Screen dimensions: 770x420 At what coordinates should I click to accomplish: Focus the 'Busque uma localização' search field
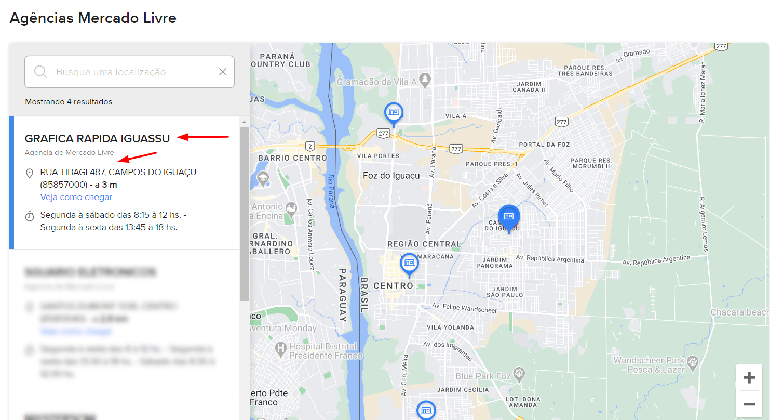click(x=130, y=72)
